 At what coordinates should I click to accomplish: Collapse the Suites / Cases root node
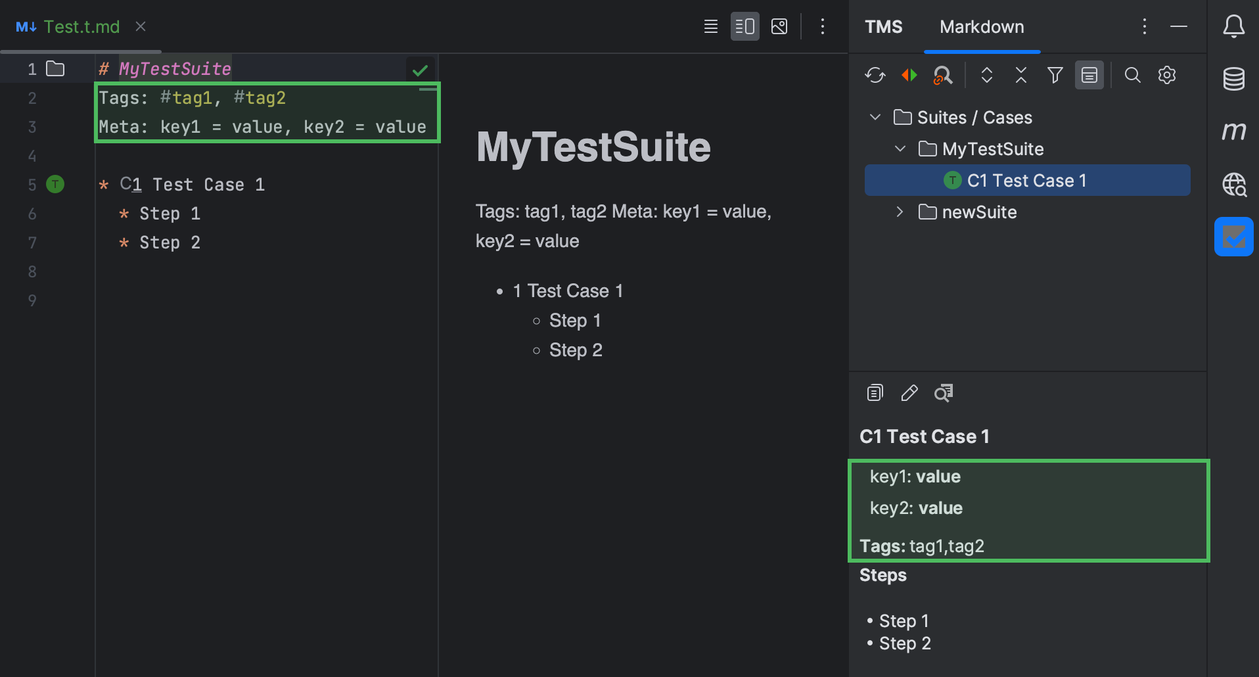(875, 117)
